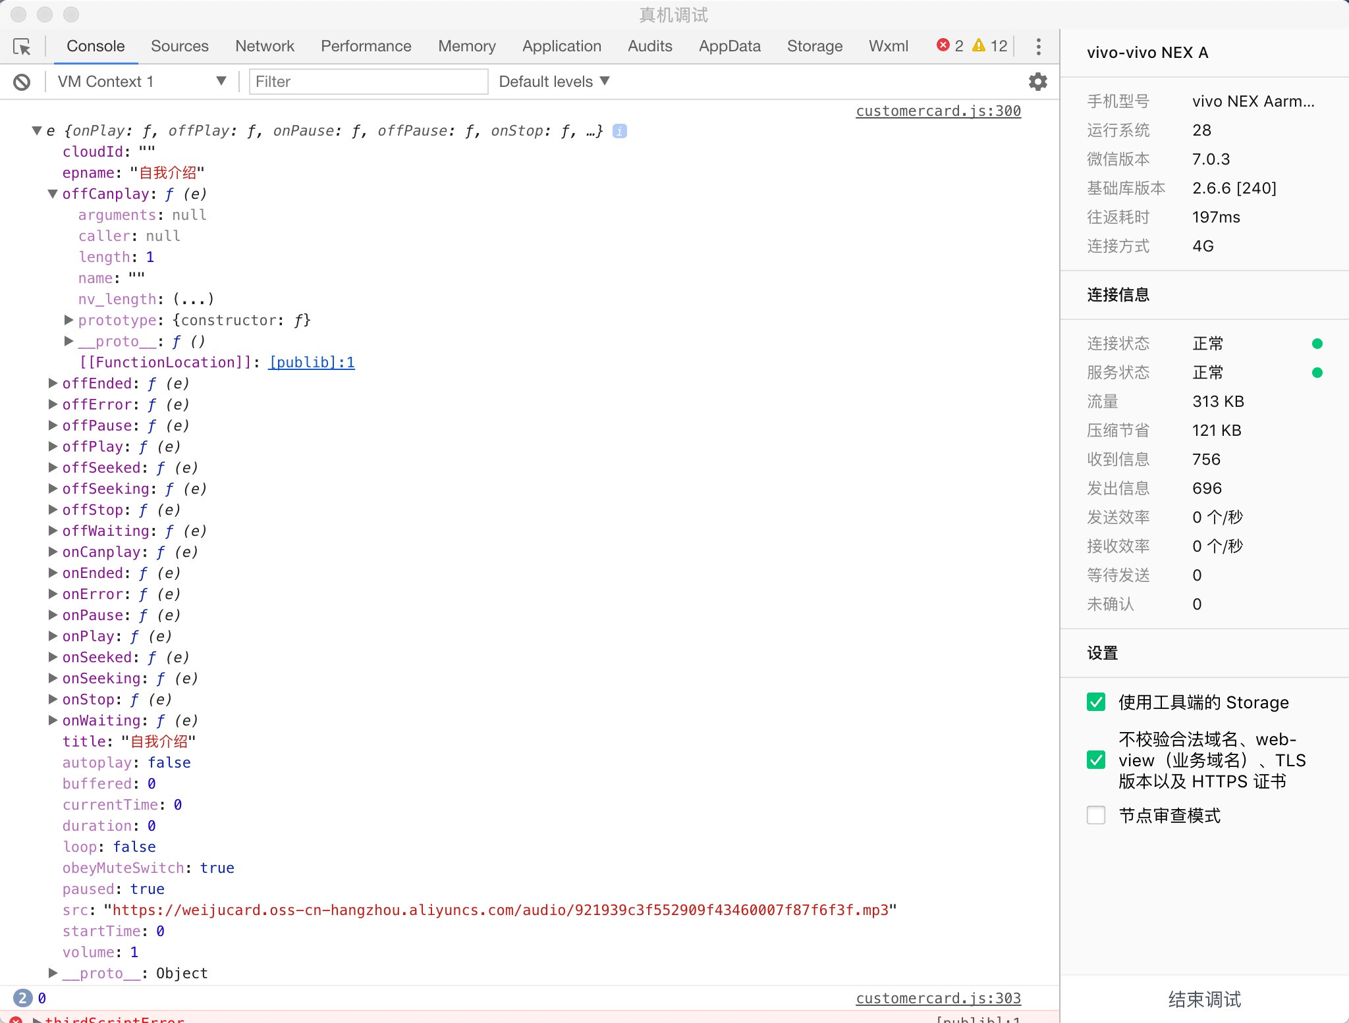
Task: Open the customercard.js:300 source link
Action: click(x=938, y=111)
